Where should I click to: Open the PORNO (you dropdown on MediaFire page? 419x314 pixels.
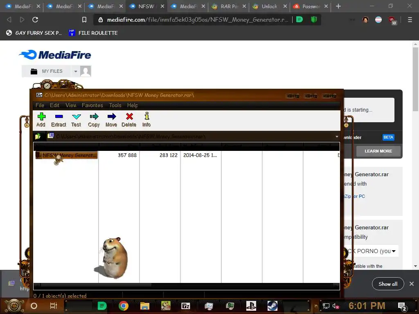point(372,251)
